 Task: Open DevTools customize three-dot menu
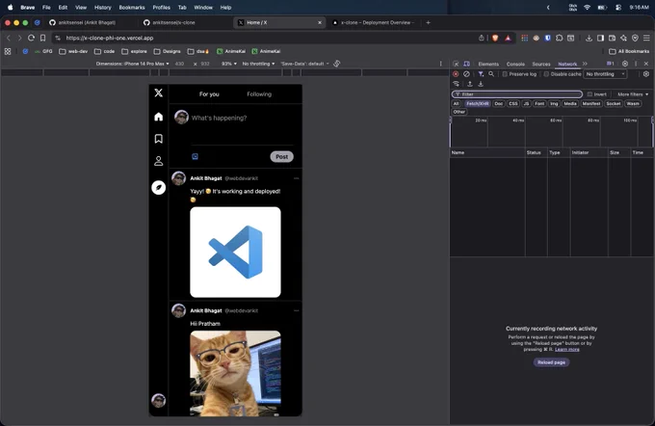tap(636, 64)
